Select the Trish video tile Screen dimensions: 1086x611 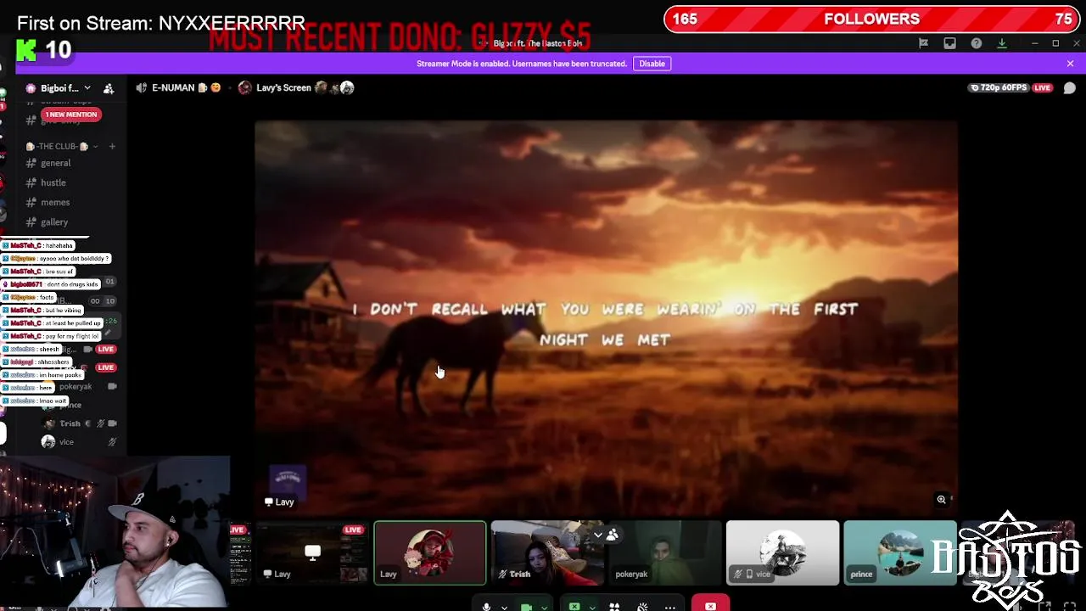point(547,552)
